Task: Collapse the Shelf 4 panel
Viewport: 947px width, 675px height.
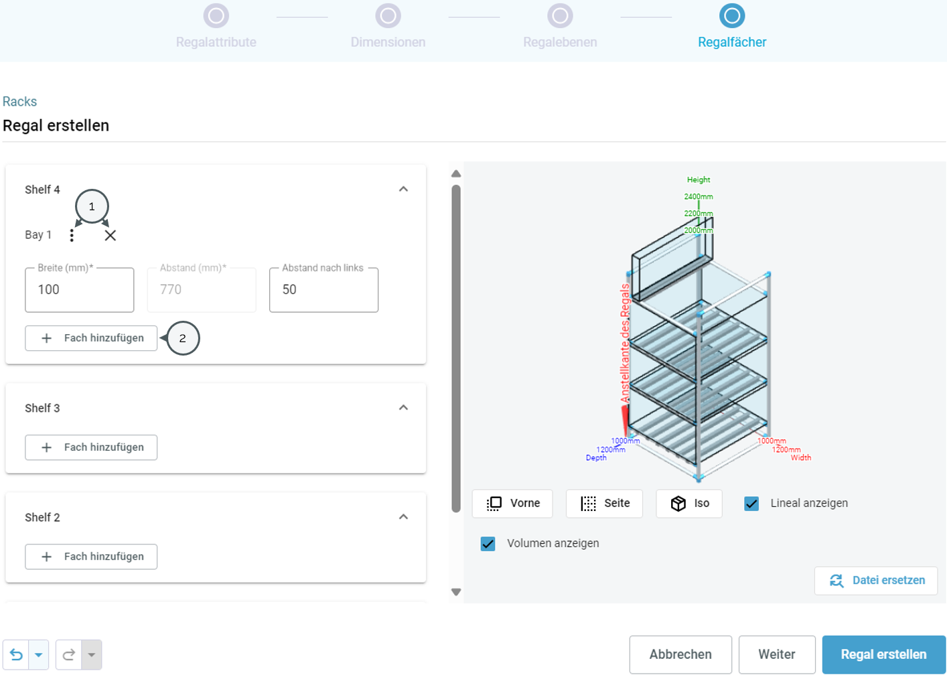Action: pos(403,190)
